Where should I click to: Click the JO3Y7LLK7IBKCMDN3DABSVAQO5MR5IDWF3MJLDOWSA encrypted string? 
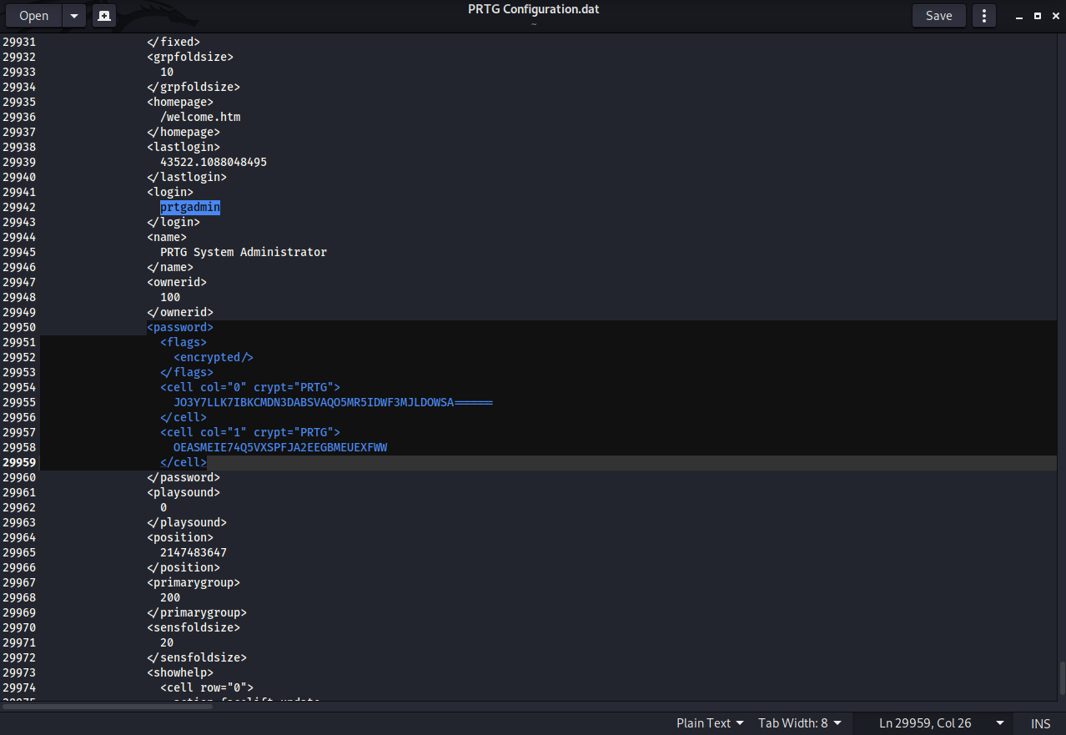coord(334,402)
